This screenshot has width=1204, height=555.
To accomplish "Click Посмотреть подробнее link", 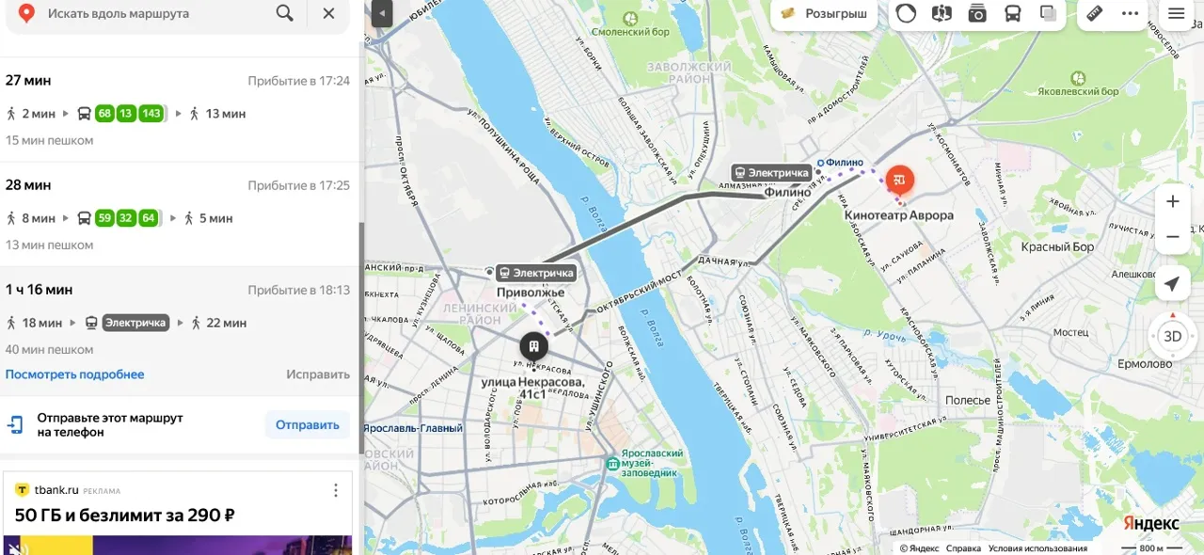I will pyautogui.click(x=75, y=374).
